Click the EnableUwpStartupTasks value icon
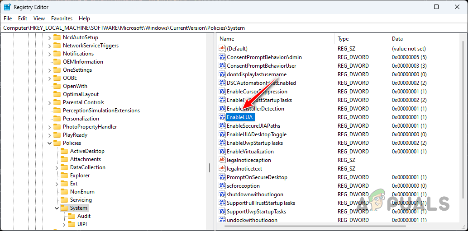This screenshot has height=231, width=468. (x=222, y=143)
